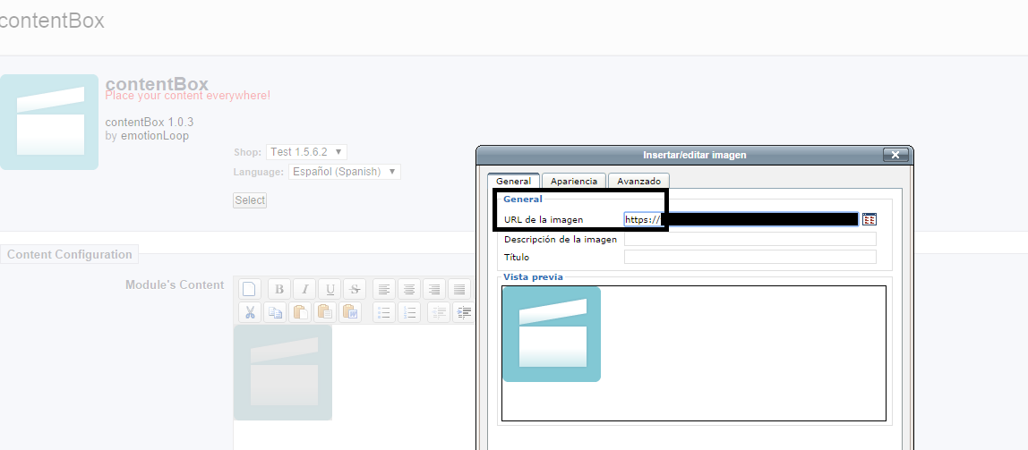Screen dimensions: 1028x450
Task: Open file browser next to image URL
Action: coord(869,219)
